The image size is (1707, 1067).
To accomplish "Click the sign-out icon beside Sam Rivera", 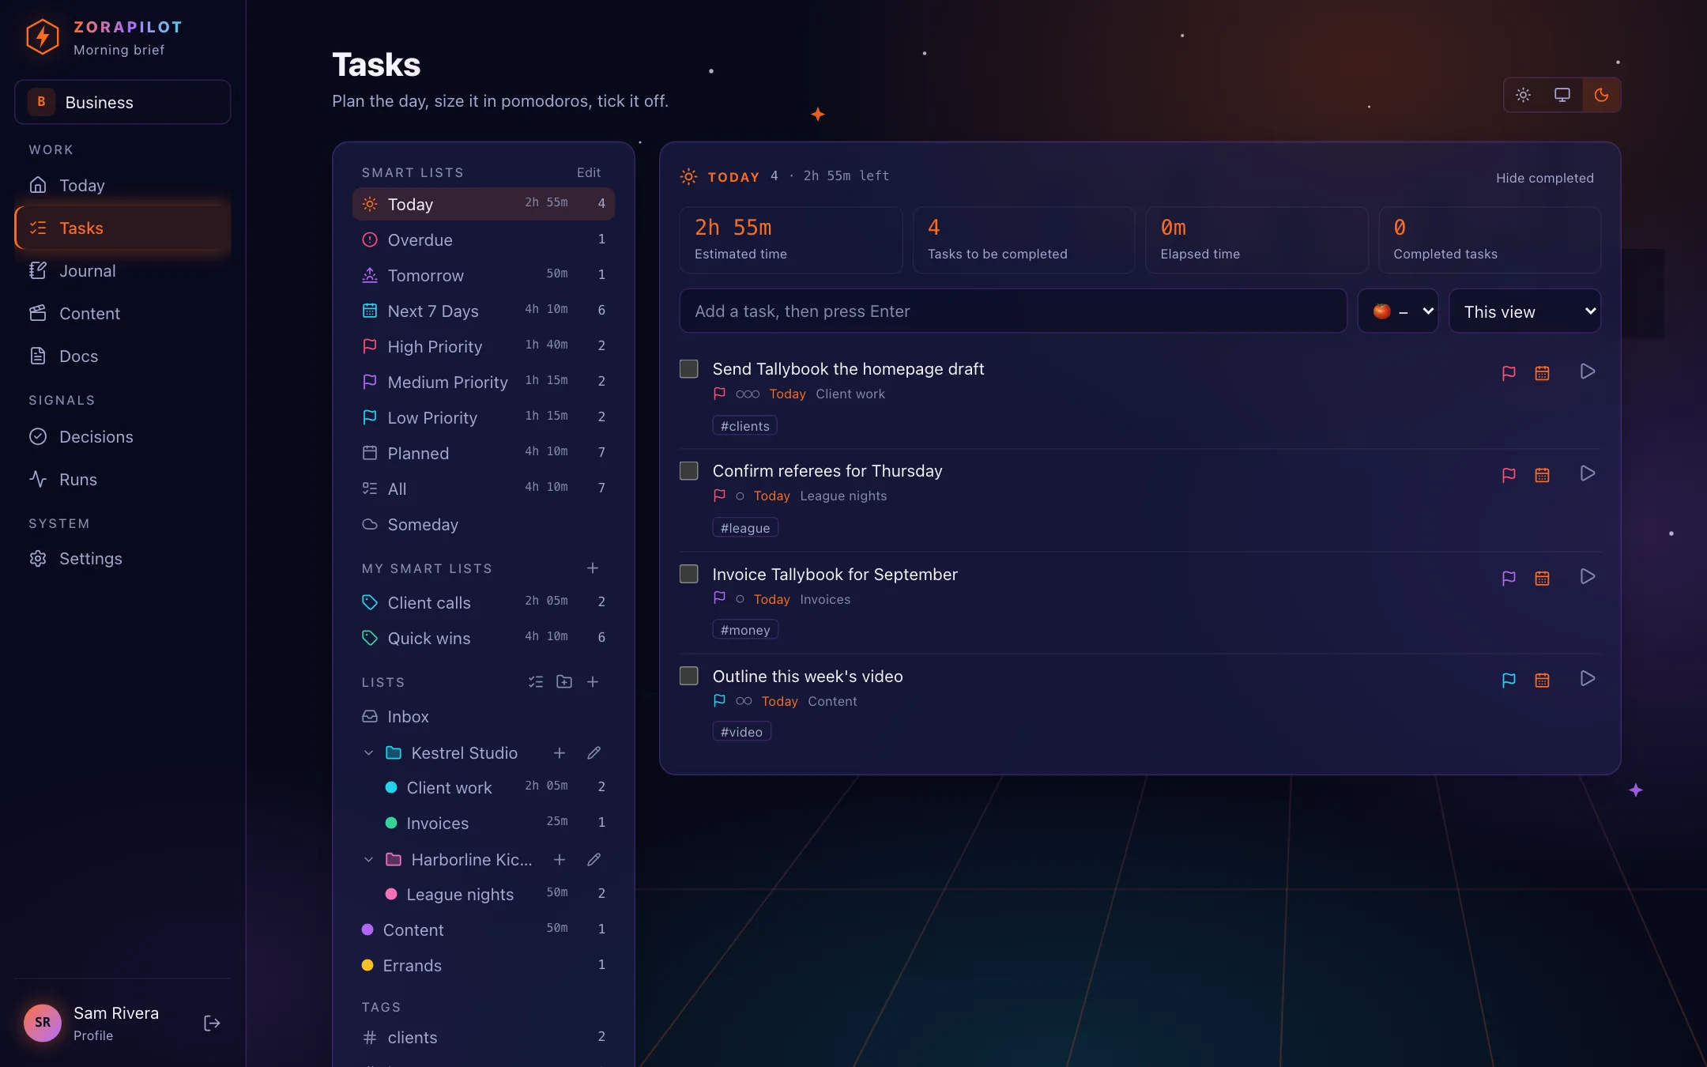I will pyautogui.click(x=212, y=1023).
